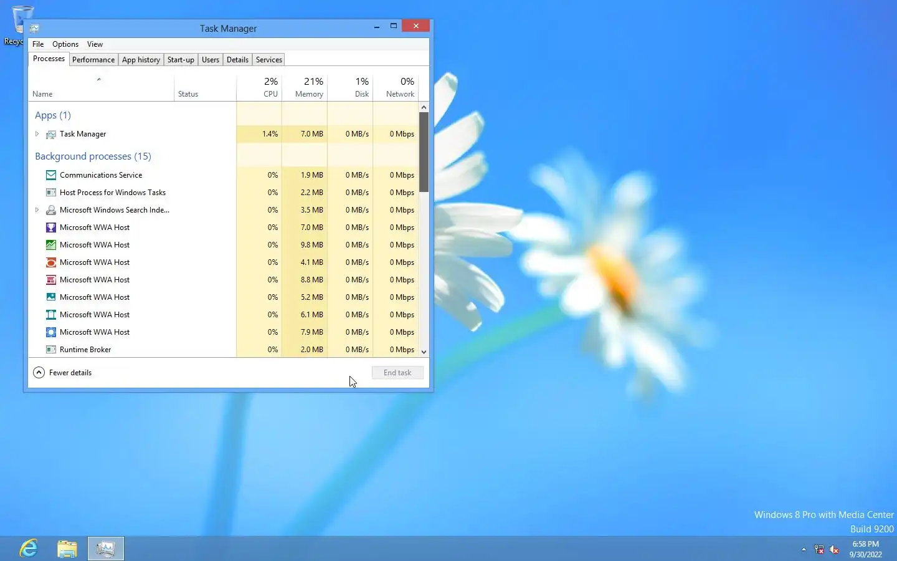Click the Background processes (15) group heading
Image resolution: width=897 pixels, height=561 pixels.
[93, 156]
